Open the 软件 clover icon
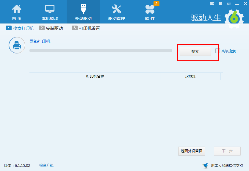Image resolution: width=249 pixels, height=171 pixels. click(150, 10)
